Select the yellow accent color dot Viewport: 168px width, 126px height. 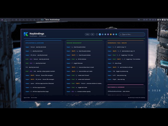[111, 34]
